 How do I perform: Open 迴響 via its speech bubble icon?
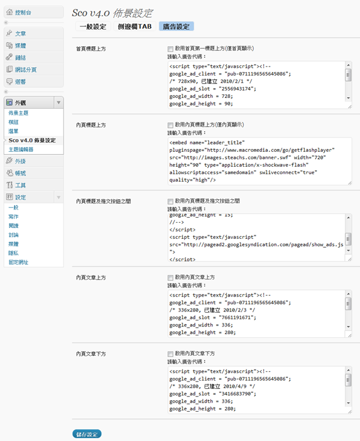coord(10,82)
